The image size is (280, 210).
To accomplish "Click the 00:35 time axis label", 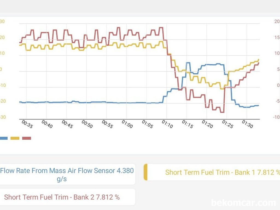I will click(x=27, y=125).
